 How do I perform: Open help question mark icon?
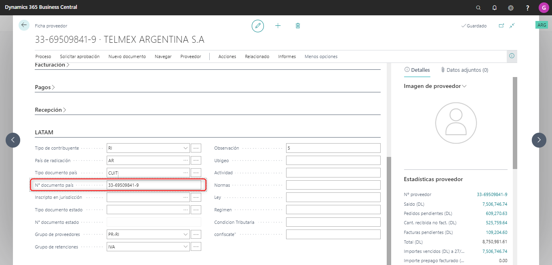pyautogui.click(x=527, y=8)
